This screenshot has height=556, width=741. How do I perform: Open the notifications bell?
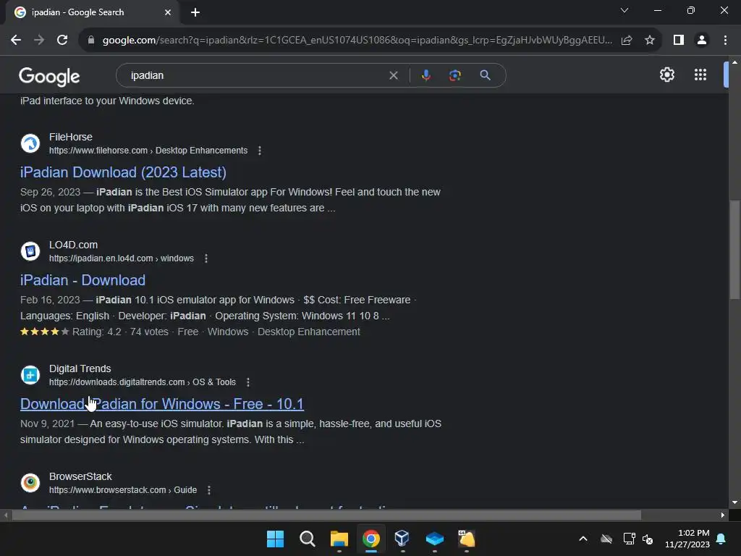tap(721, 539)
